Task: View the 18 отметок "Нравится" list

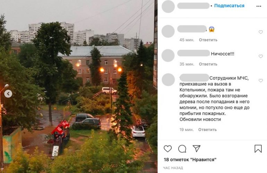Action: click(190, 160)
